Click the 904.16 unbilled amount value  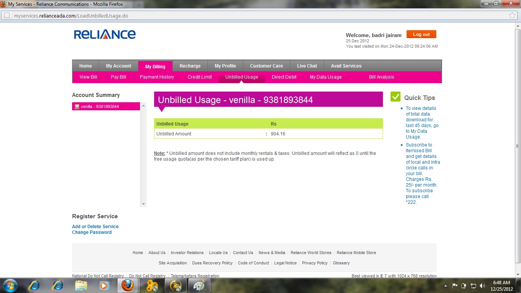point(278,134)
